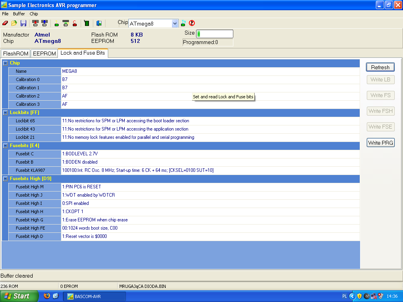The image size is (403, 302).
Task: Collapse the Fusebits High [D9] section
Action: pyautogui.click(x=5, y=179)
